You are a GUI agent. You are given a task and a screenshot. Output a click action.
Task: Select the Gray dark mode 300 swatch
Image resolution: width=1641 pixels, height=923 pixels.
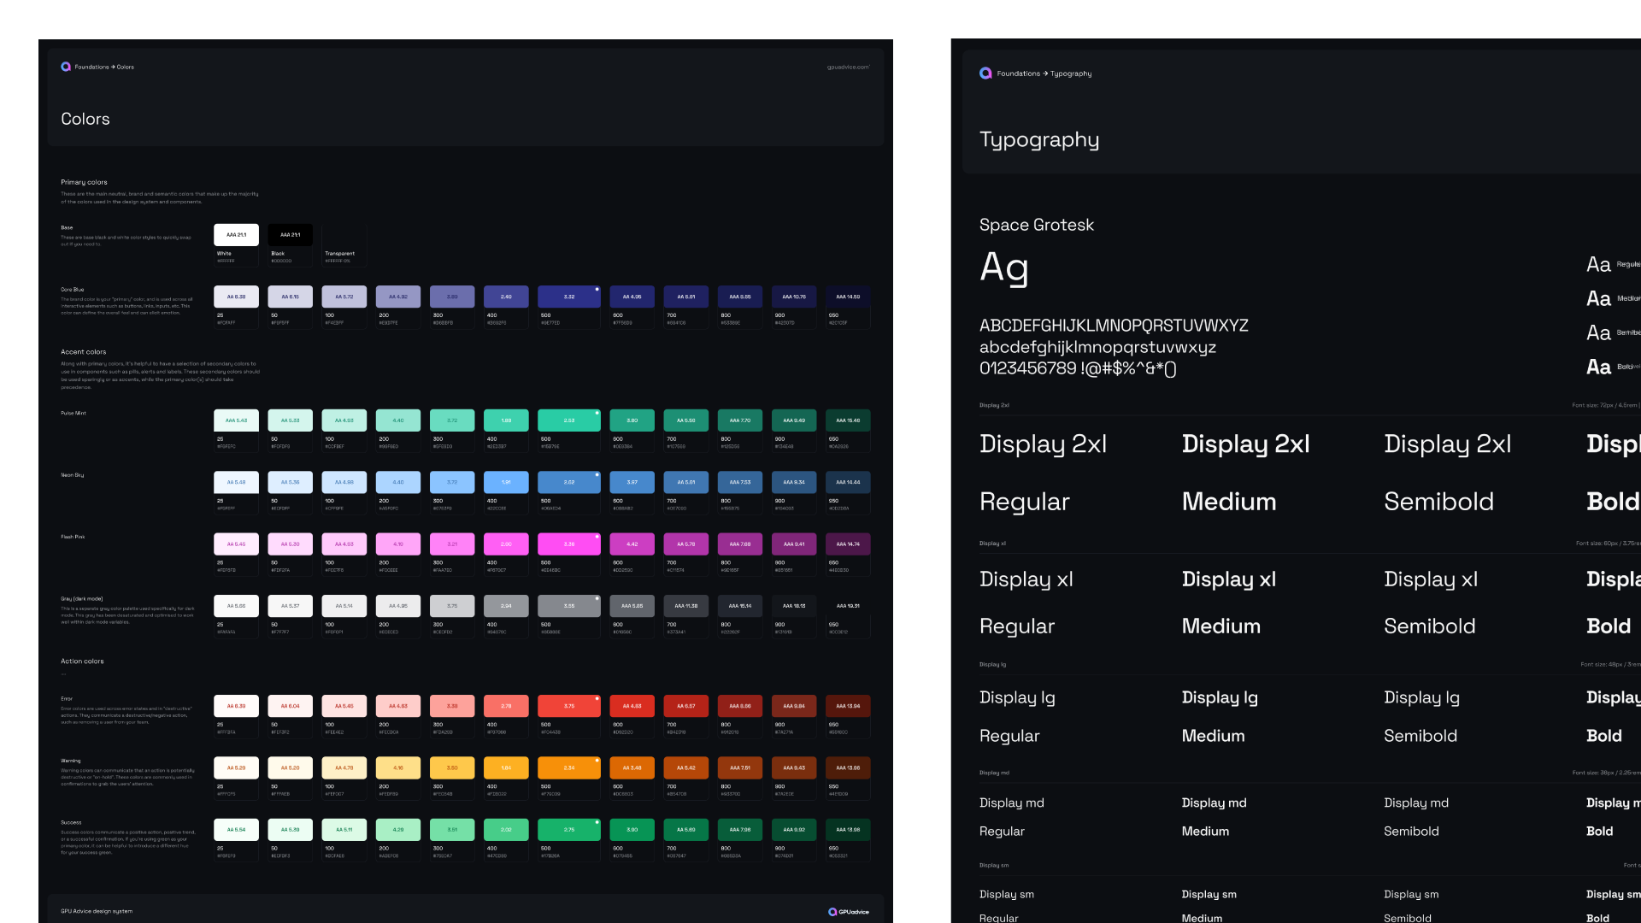pyautogui.click(x=452, y=606)
